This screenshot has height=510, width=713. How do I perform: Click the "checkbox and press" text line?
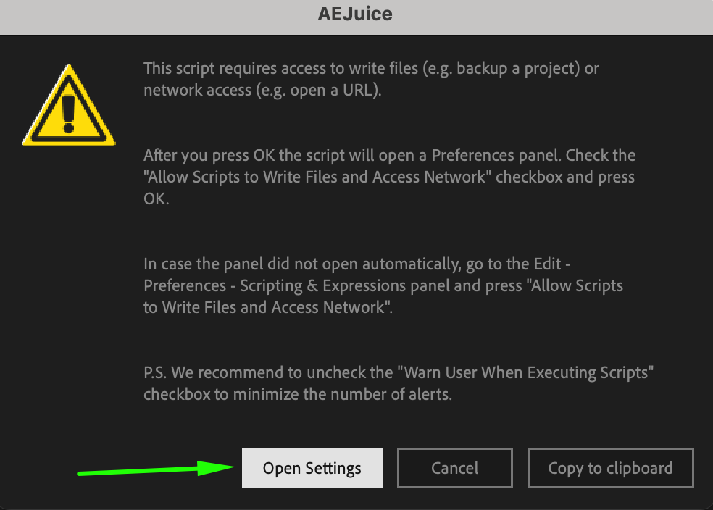565,177
